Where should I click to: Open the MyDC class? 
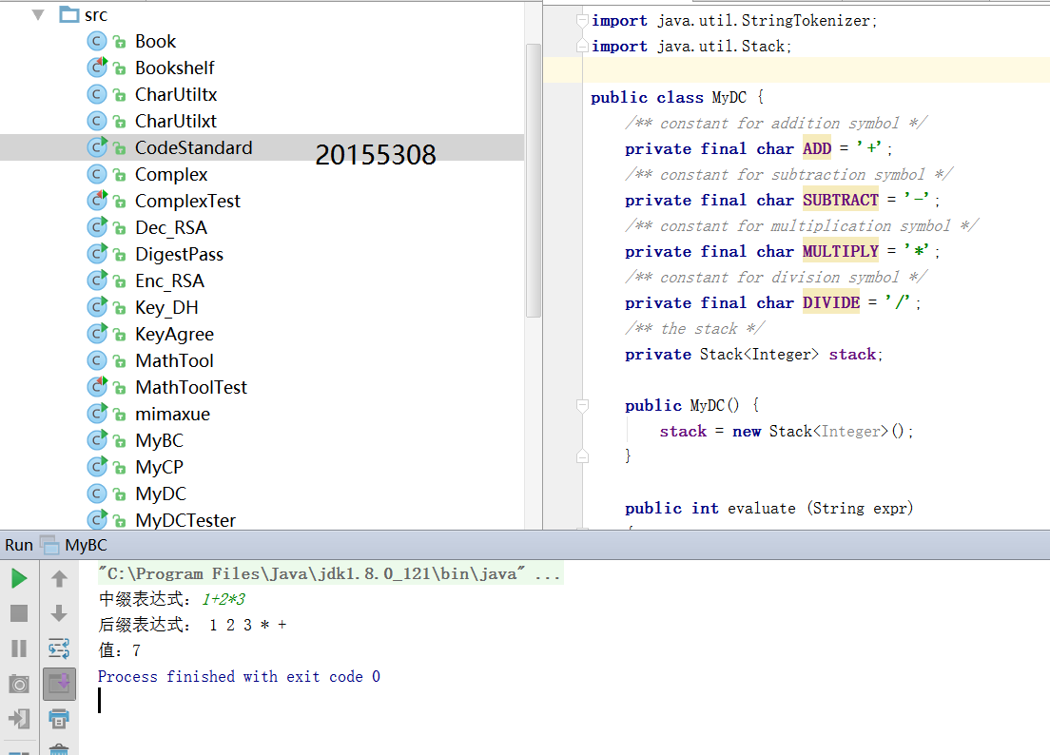[x=161, y=494]
